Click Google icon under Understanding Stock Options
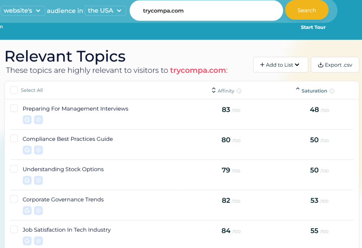This screenshot has width=362, height=248. [27, 180]
